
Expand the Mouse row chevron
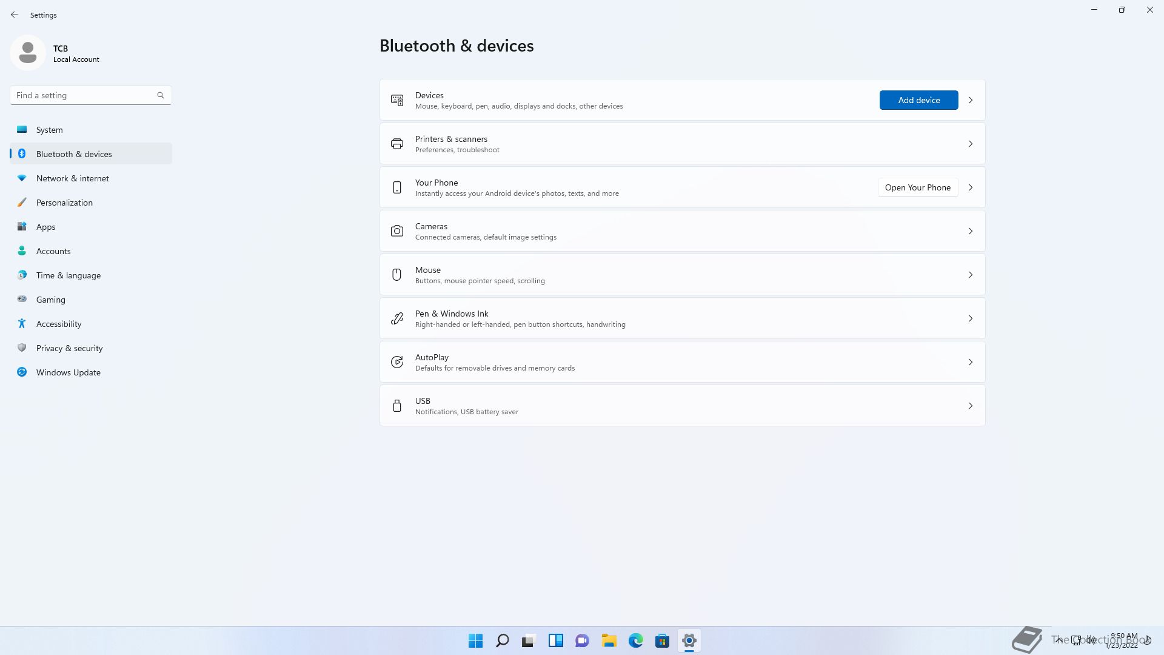(971, 275)
